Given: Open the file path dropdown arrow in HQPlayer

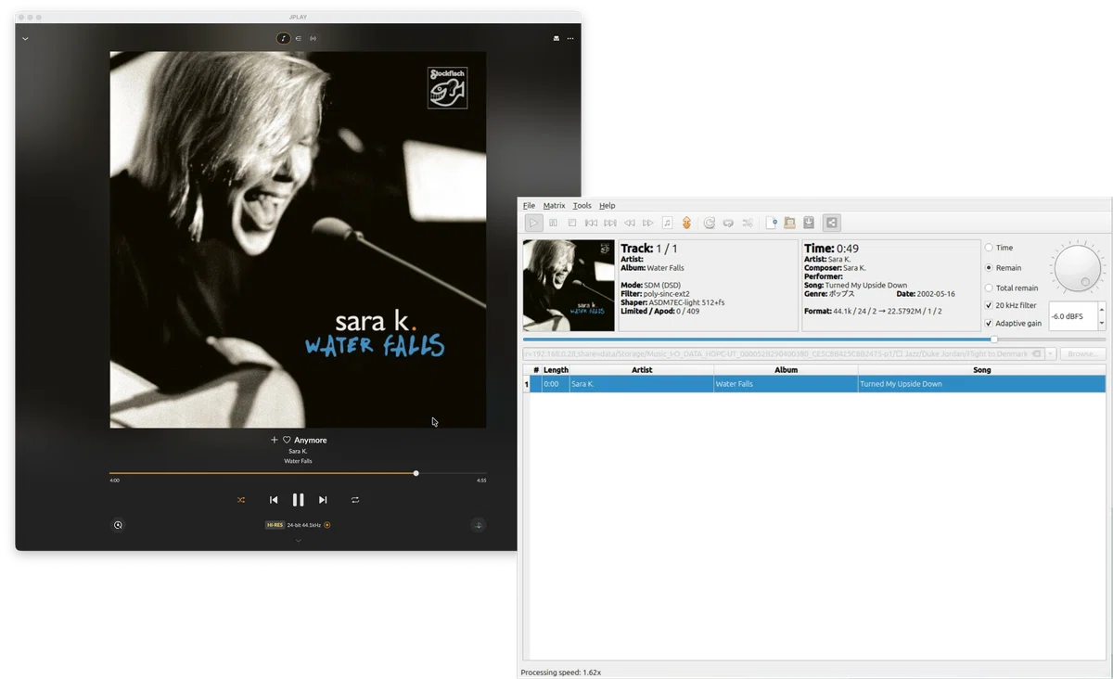Looking at the screenshot, I should point(1050,353).
